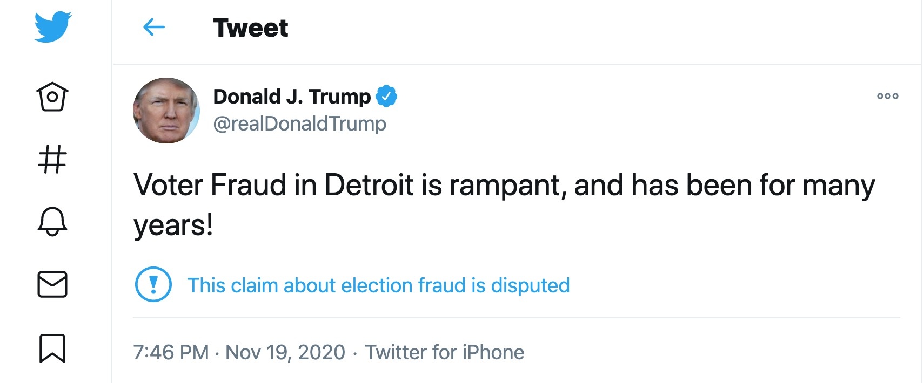
Task: Select the Tweet tab header
Action: click(x=250, y=28)
